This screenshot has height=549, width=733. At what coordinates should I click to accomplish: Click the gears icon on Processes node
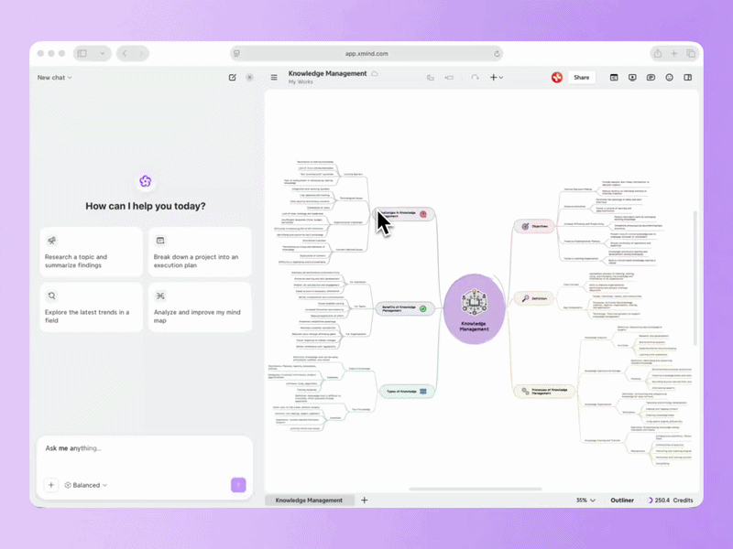[525, 392]
